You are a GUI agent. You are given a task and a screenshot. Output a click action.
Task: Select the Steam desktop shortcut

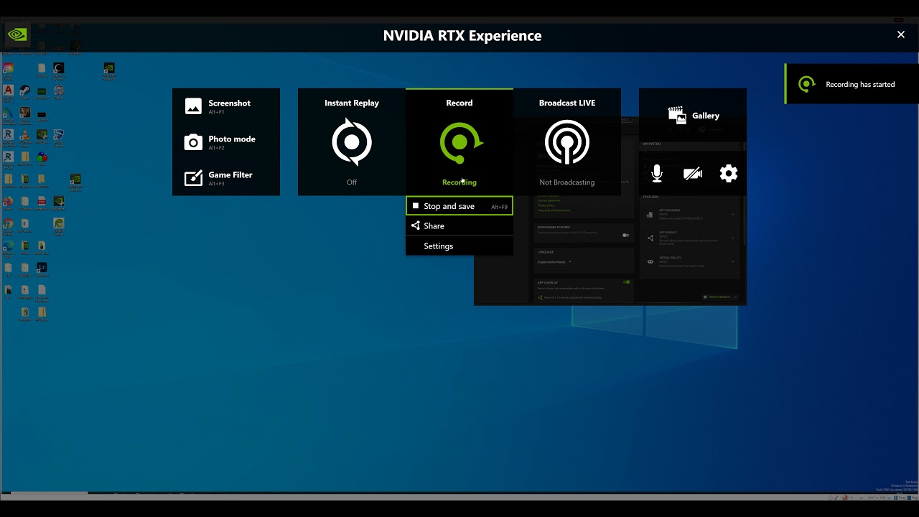coord(24,93)
